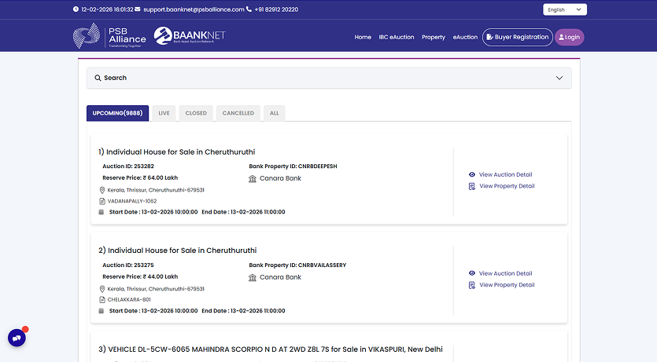Screen dimensions: 657x362
Task: Click the search magnifier icon
Action: [98, 78]
